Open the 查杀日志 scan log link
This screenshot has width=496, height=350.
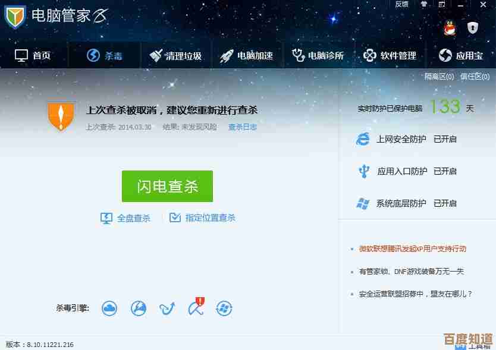click(x=243, y=127)
